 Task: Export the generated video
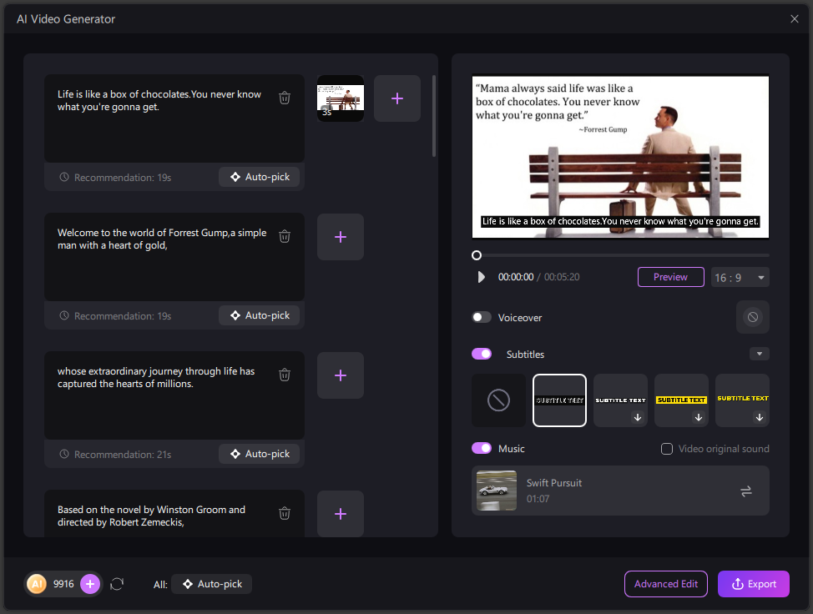click(x=753, y=584)
